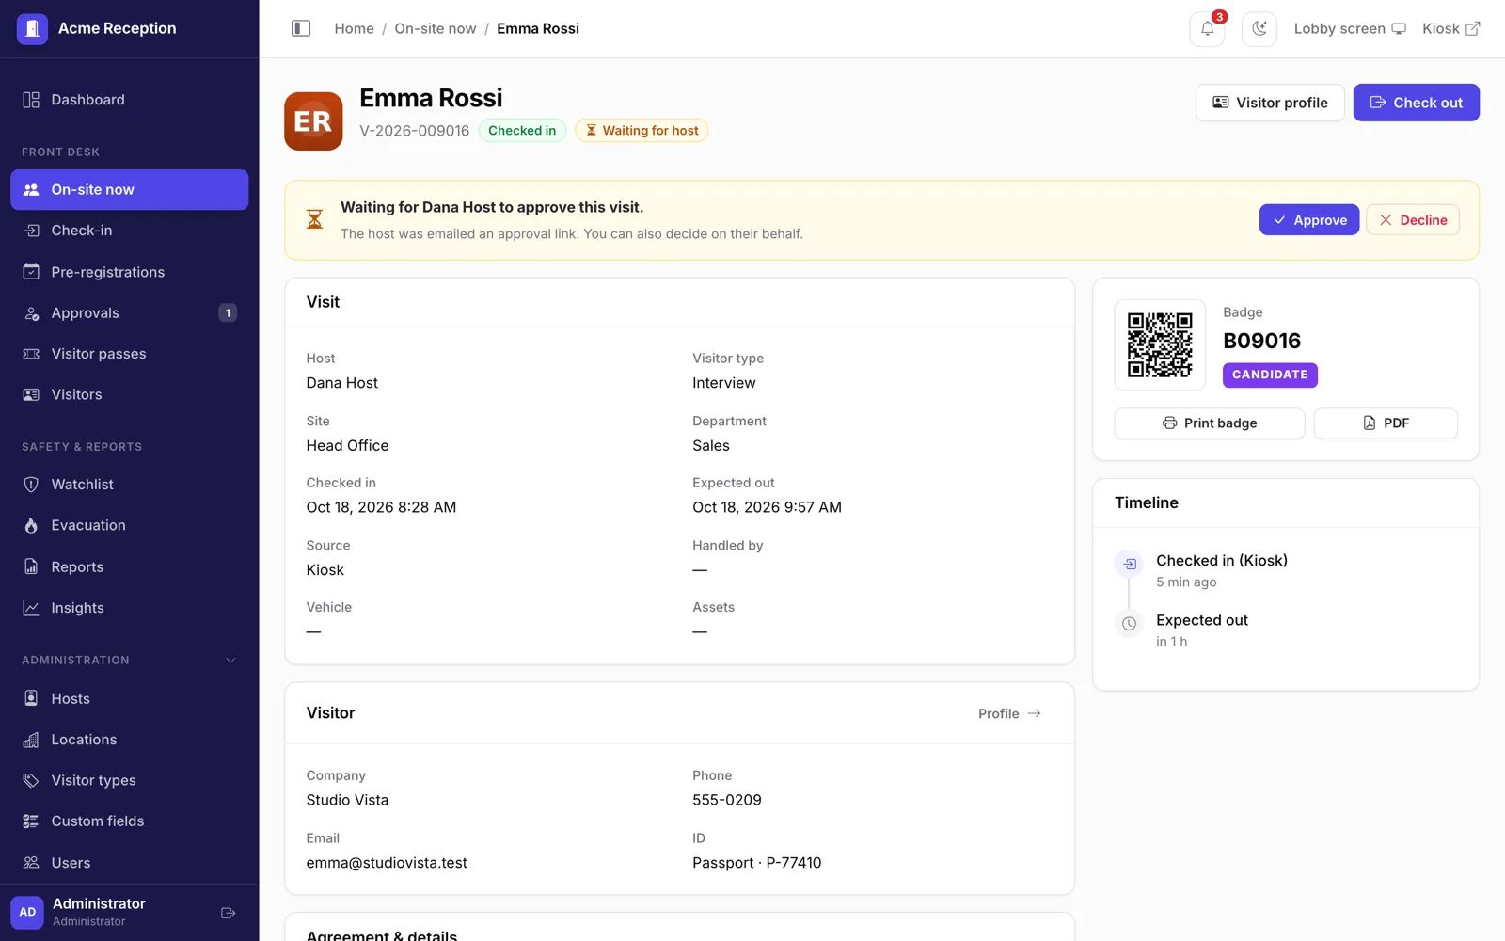This screenshot has width=1505, height=941.
Task: Open the Lobby screen display link
Action: point(1350,28)
